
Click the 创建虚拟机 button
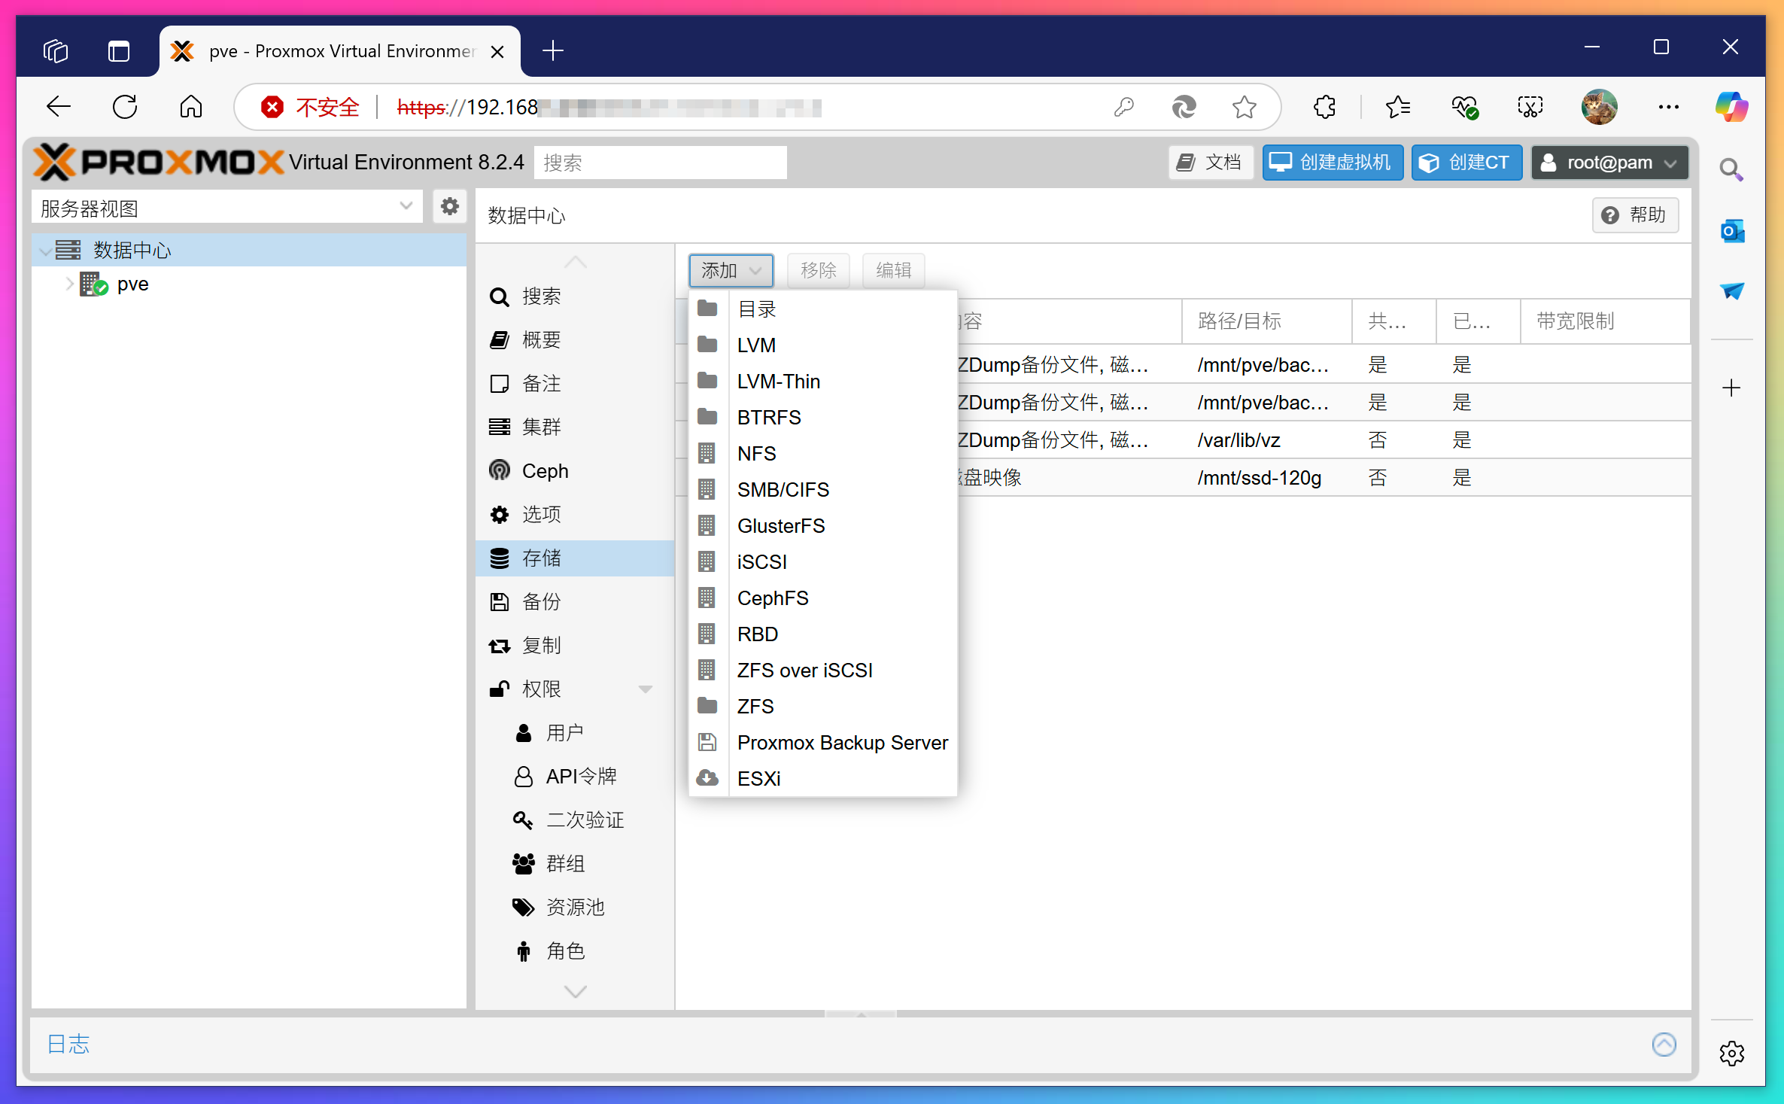(x=1332, y=163)
